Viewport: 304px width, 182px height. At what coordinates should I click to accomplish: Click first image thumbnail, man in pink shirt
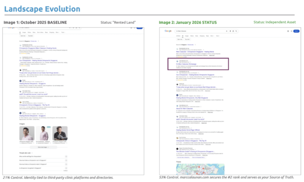click(x=27, y=133)
